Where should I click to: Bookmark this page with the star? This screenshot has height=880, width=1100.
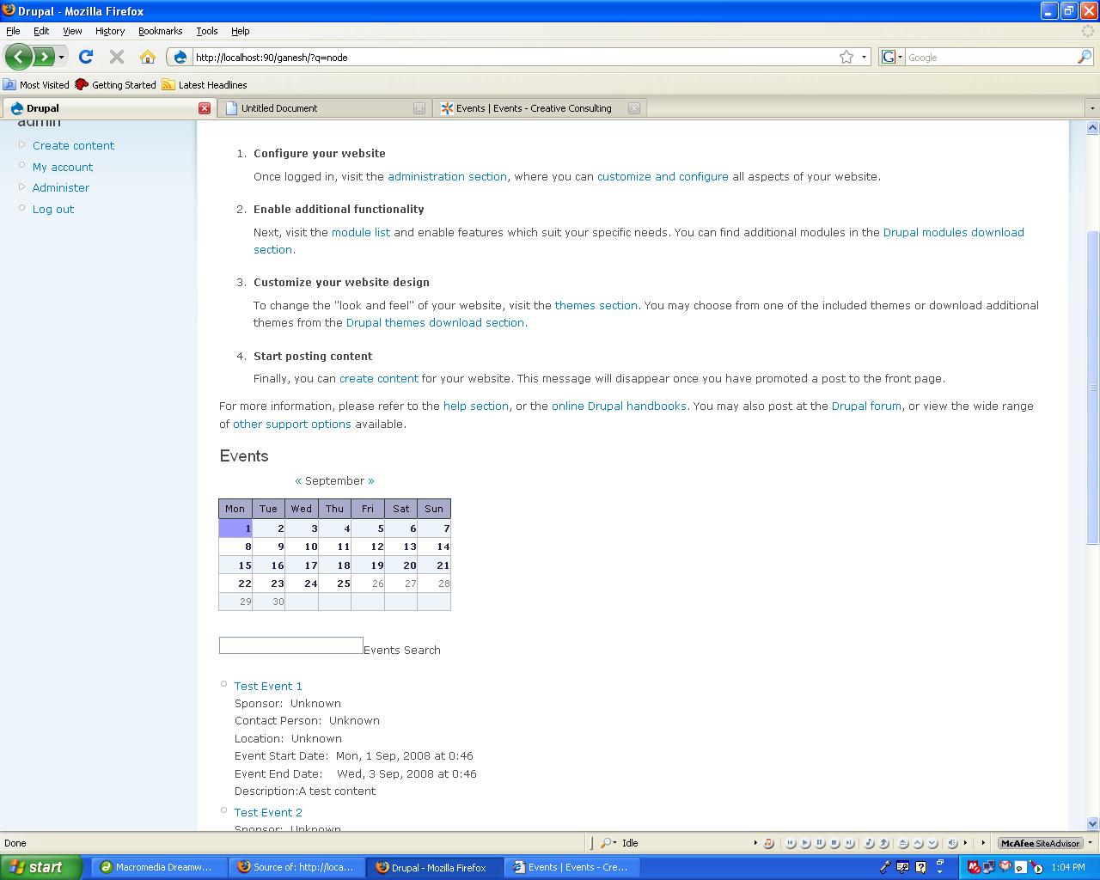[x=846, y=57]
